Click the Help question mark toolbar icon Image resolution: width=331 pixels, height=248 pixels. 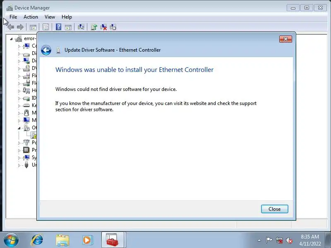(x=58, y=27)
